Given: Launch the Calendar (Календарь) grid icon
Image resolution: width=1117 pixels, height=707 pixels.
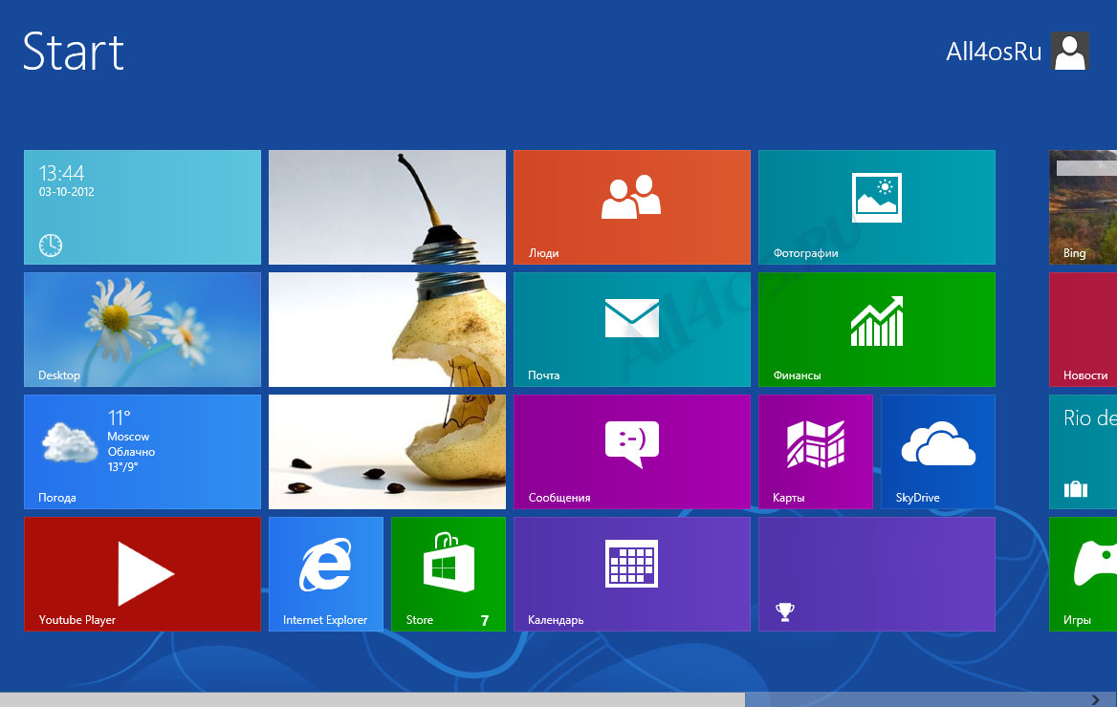Looking at the screenshot, I should [x=632, y=563].
